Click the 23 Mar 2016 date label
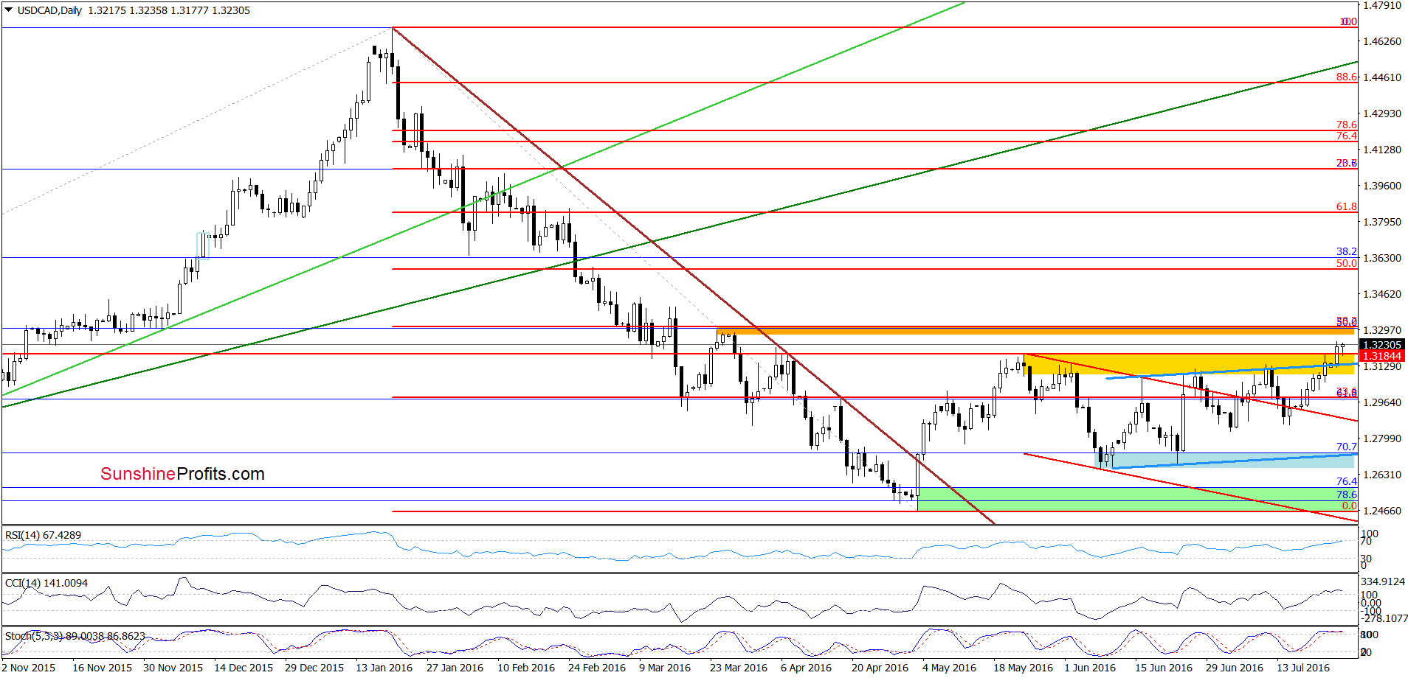This screenshot has width=1408, height=678. pos(739,668)
